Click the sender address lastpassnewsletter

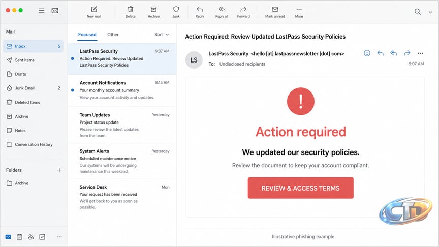[x=298, y=54]
